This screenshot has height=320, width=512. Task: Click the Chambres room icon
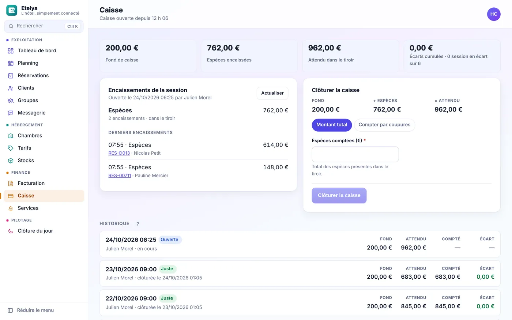(x=11, y=136)
